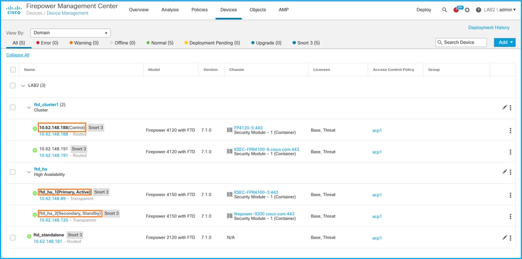Click green status icon of 10.62.148.188
This screenshot has width=522, height=259.
(x=35, y=128)
